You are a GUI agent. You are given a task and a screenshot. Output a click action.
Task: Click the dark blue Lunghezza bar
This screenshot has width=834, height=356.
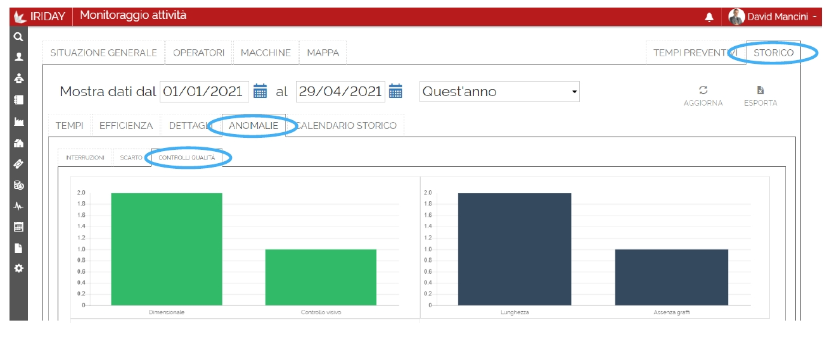click(x=514, y=249)
